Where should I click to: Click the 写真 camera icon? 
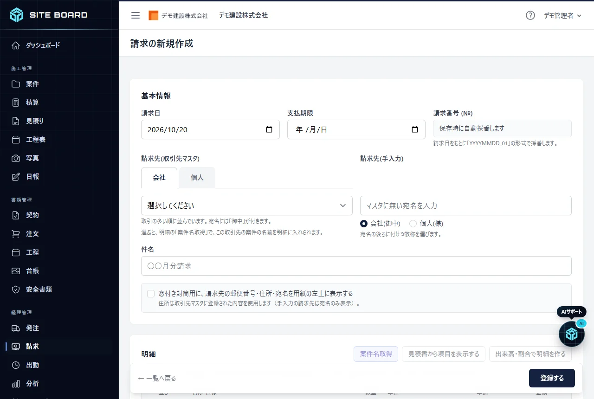pos(16,158)
